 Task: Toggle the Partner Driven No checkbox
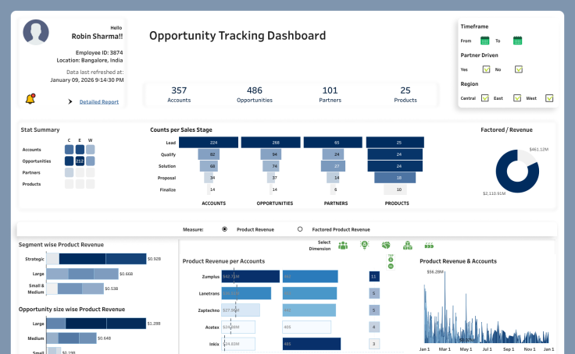(x=519, y=69)
